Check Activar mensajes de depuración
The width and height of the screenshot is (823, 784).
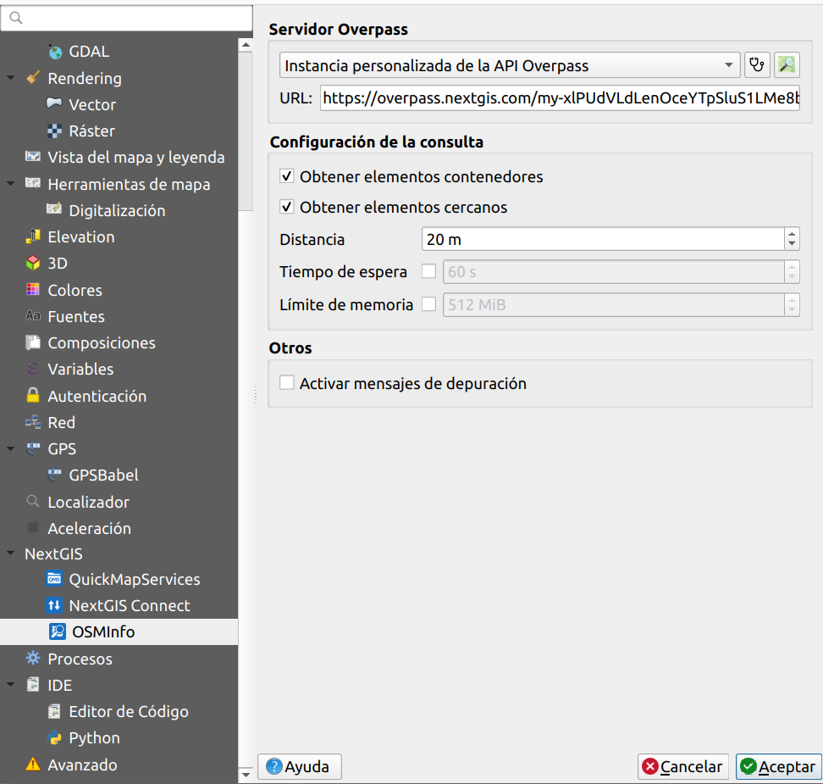[x=286, y=382]
